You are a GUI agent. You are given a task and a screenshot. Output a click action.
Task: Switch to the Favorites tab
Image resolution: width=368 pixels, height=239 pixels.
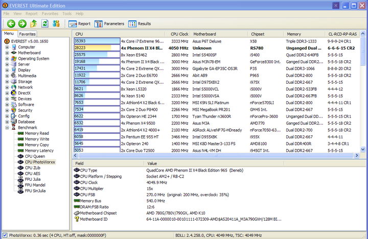coord(27,34)
